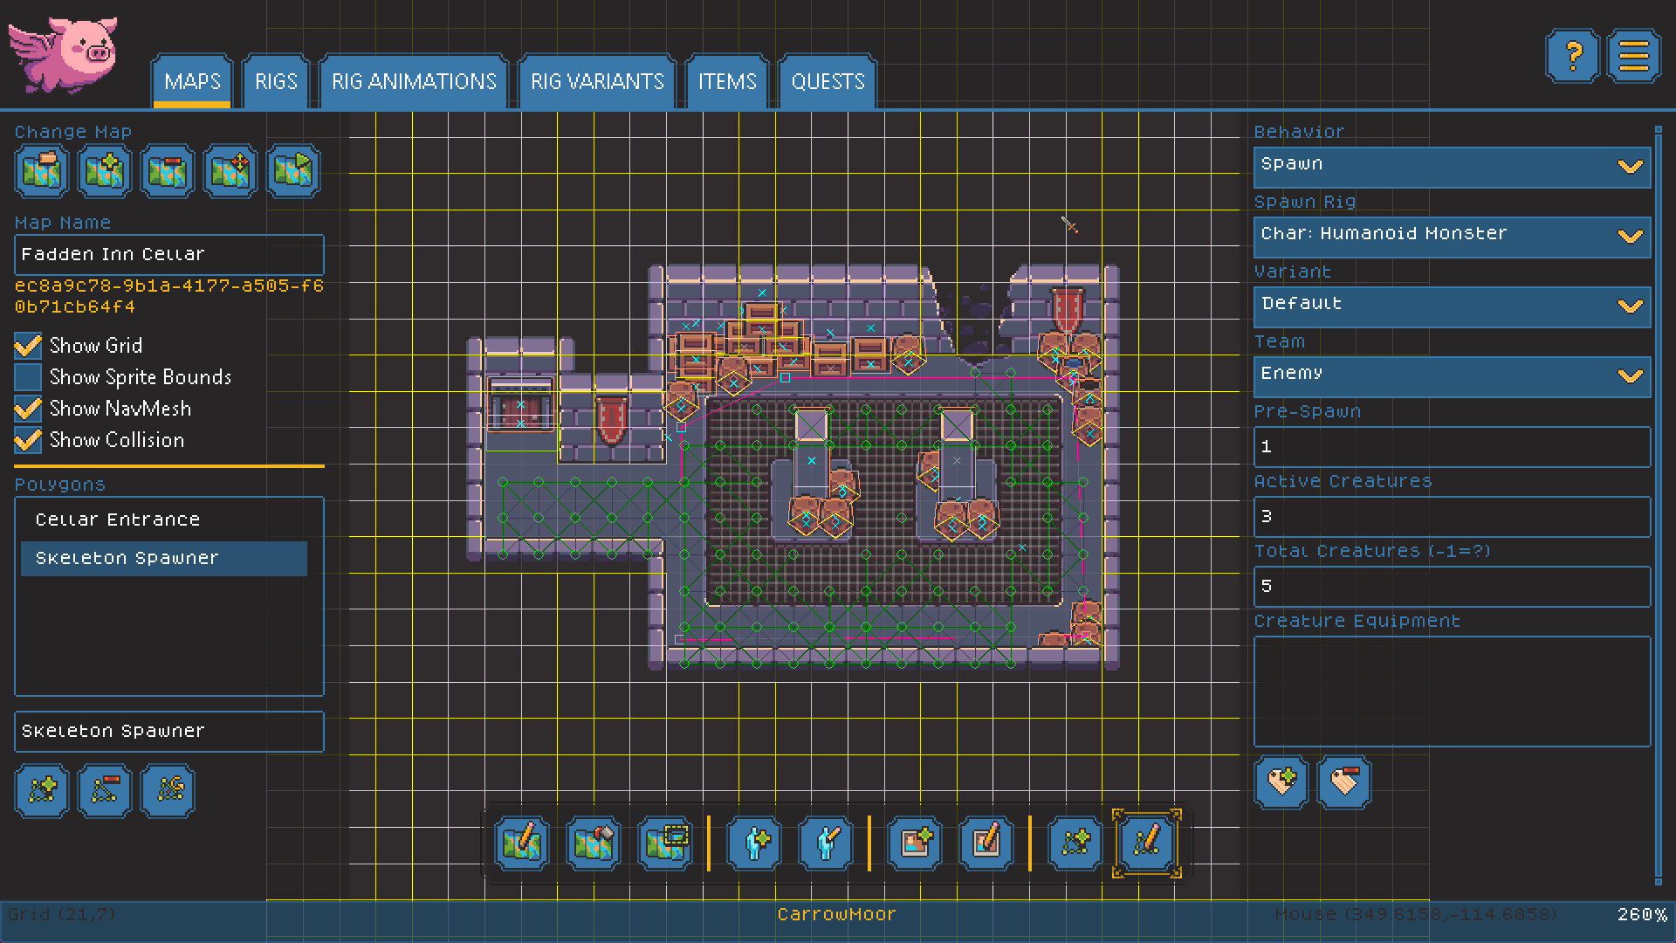Image resolution: width=1676 pixels, height=943 pixels.
Task: Select the map paint bucket fill tool
Action: [x=594, y=843]
